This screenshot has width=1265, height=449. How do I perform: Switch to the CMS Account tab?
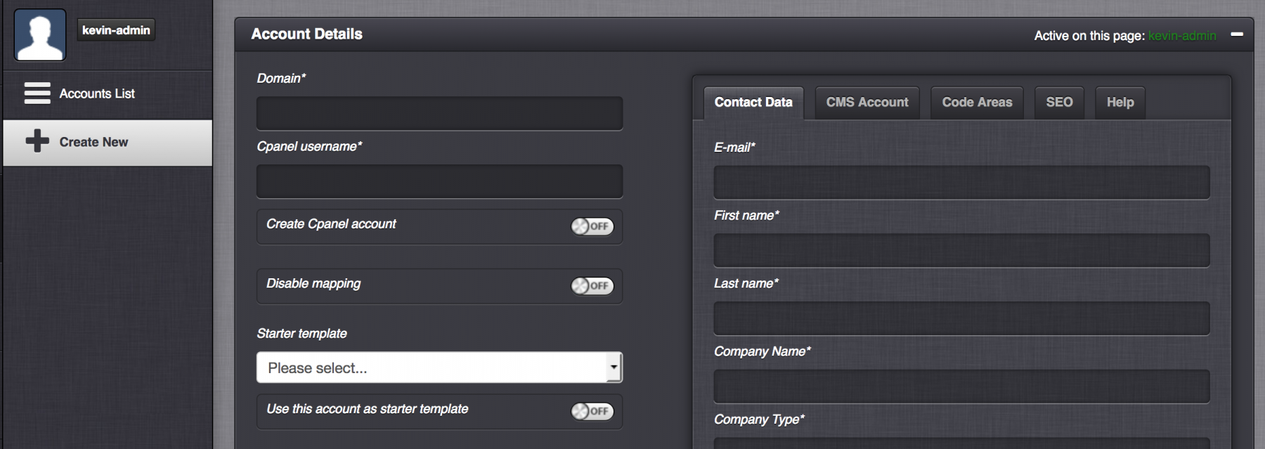867,103
